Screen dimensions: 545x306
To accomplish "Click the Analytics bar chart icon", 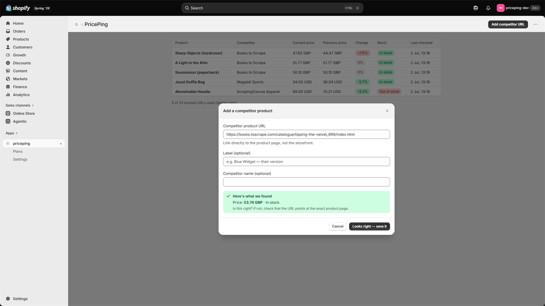I will click(8, 95).
